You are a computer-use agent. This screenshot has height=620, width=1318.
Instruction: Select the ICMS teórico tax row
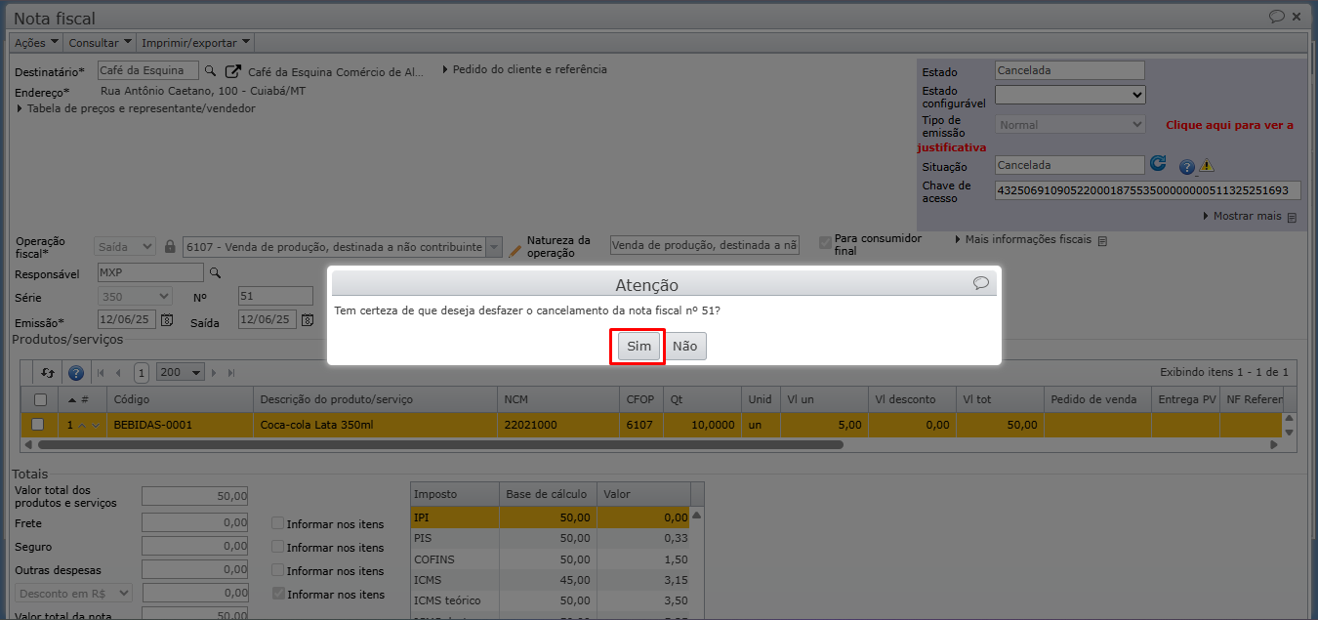coord(551,600)
